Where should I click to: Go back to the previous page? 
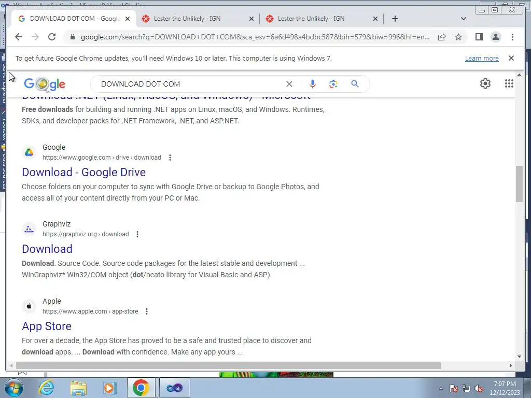[x=19, y=37]
